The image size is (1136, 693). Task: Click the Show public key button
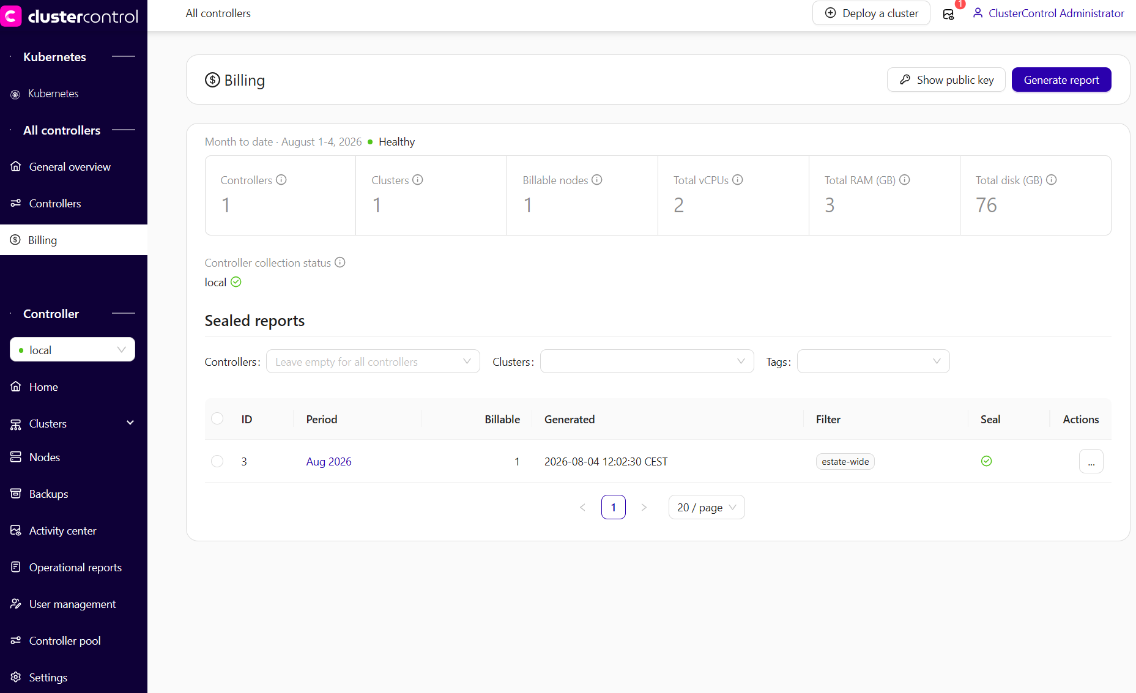pyautogui.click(x=946, y=80)
